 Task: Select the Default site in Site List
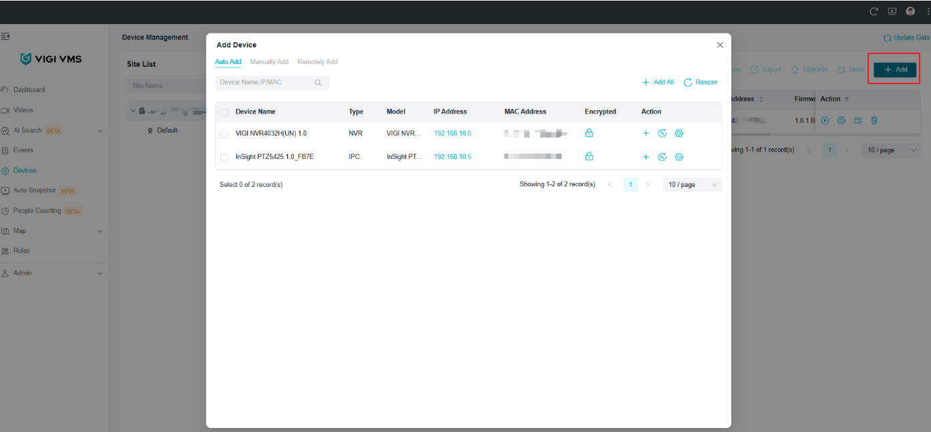coord(167,130)
